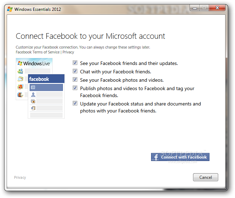The width and height of the screenshot is (235, 198).
Task: Click the Facebook news feed icon
Action: [x=33, y=87]
